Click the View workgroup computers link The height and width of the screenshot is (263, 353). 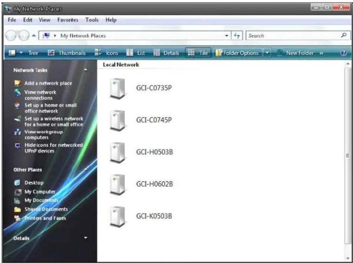(x=44, y=134)
